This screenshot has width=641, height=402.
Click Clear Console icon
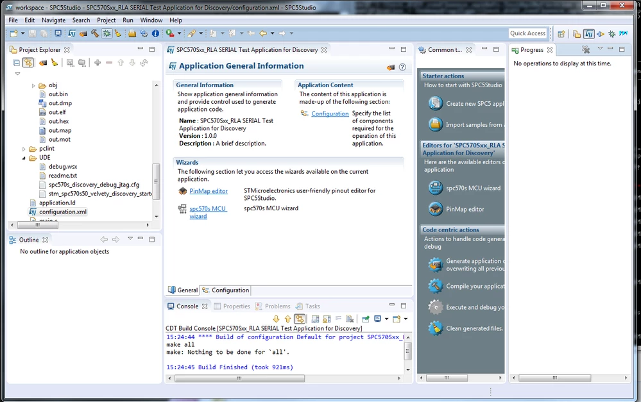(x=350, y=319)
